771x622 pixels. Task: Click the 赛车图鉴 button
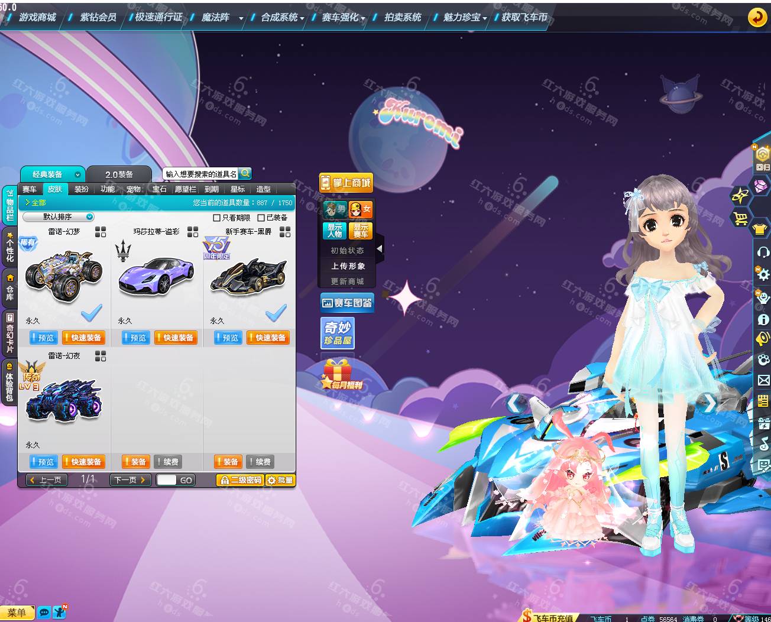coord(347,303)
